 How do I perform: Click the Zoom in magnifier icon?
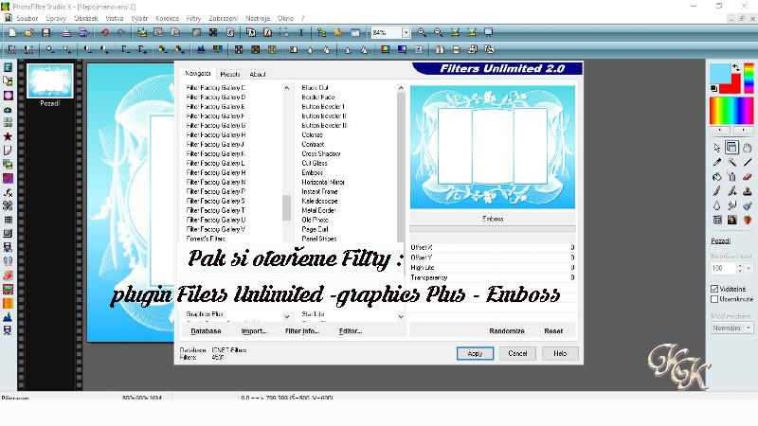point(422,32)
